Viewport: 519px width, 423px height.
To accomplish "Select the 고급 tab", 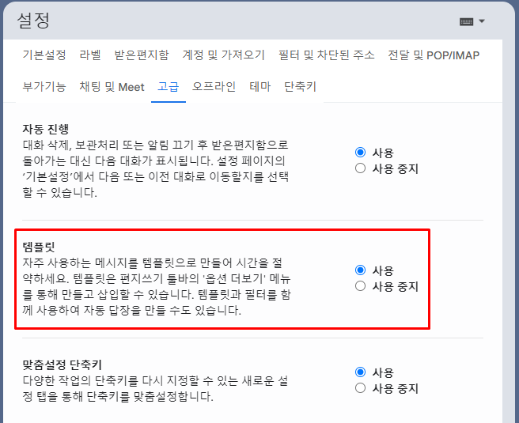I will [x=169, y=87].
